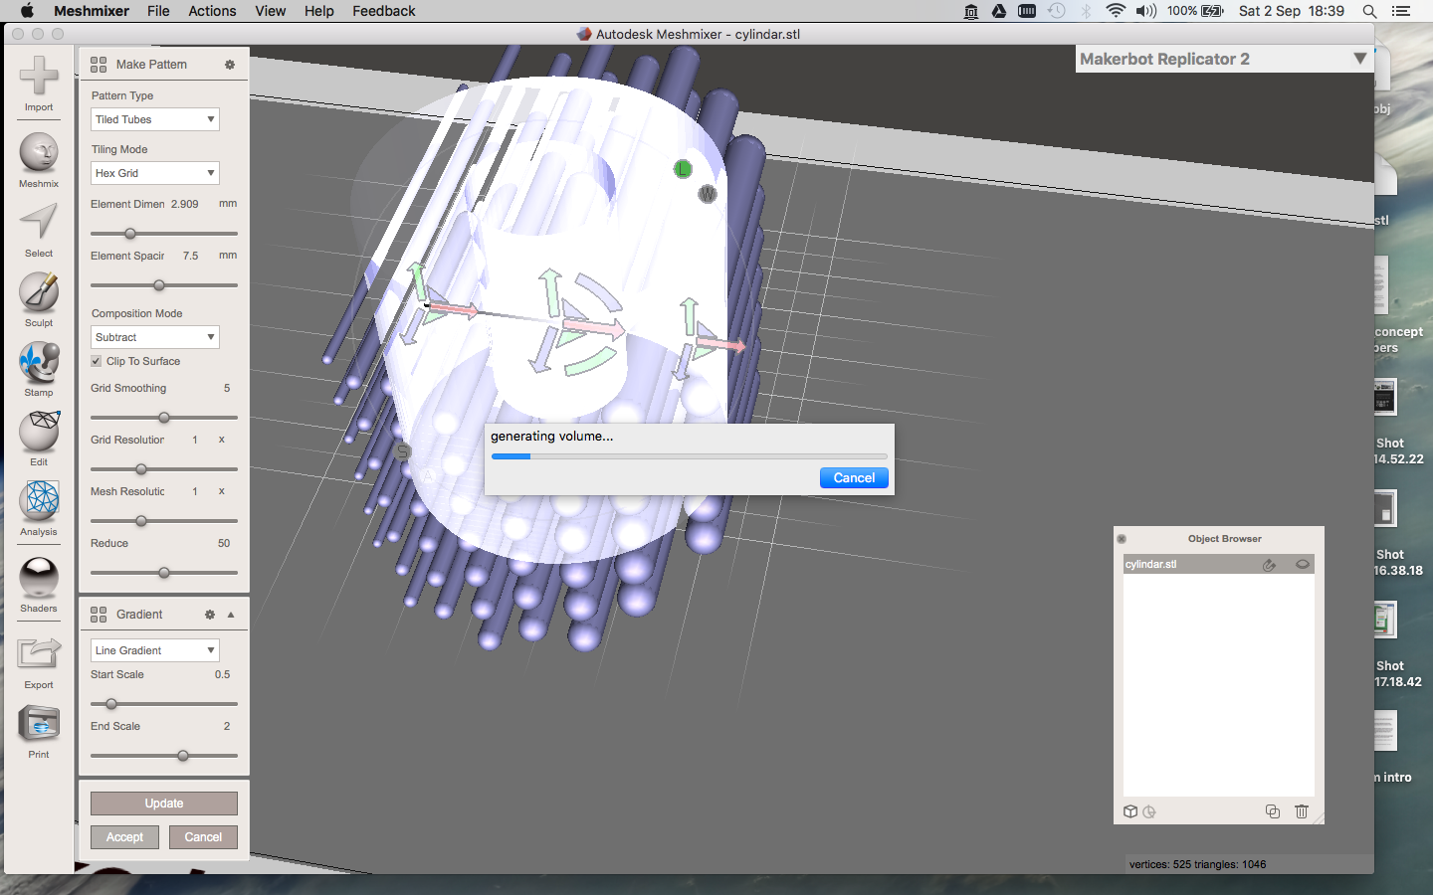
Task: Open Pattern Type dropdown Tiled Tubes
Action: [x=155, y=119]
